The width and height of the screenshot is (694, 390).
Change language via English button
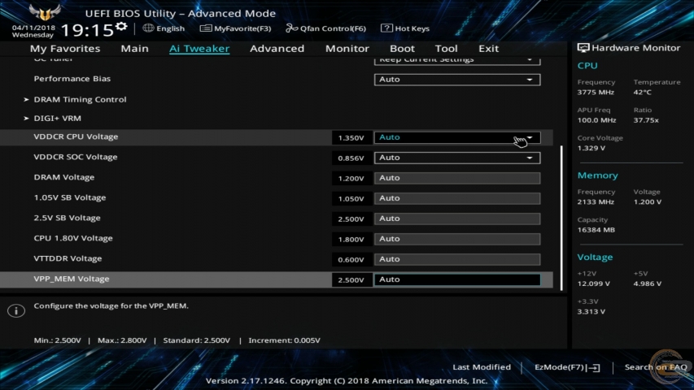170,28
